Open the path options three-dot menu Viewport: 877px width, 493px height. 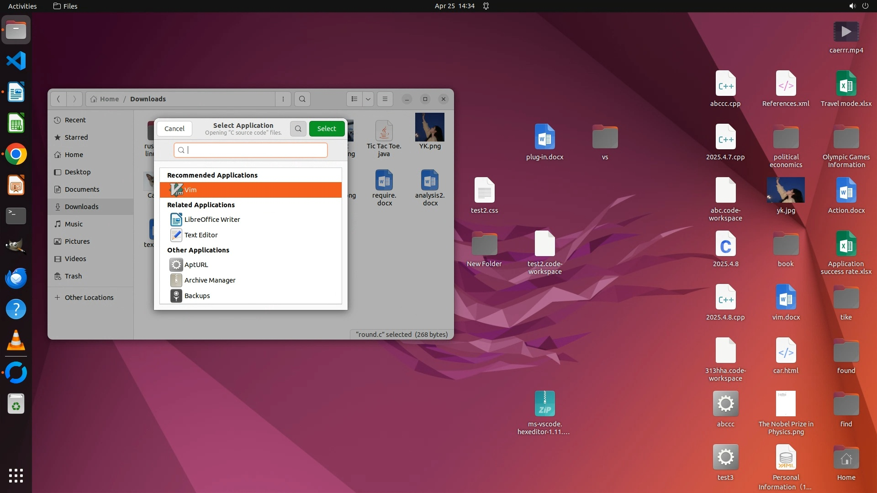pyautogui.click(x=283, y=99)
